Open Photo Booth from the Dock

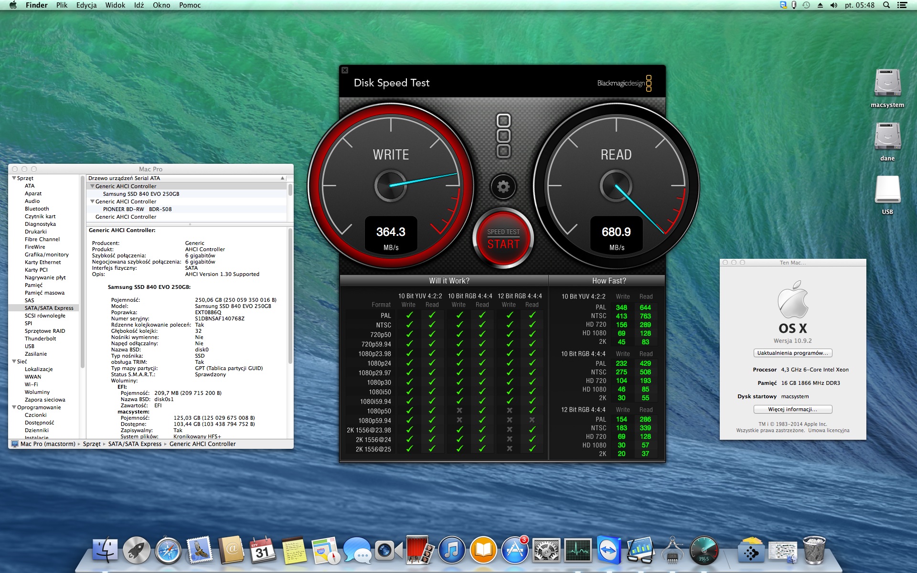[420, 551]
